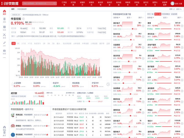Switch to 证监指数 tab
Image resolution: width=184 pixels, height=138 pixels.
(174, 14)
